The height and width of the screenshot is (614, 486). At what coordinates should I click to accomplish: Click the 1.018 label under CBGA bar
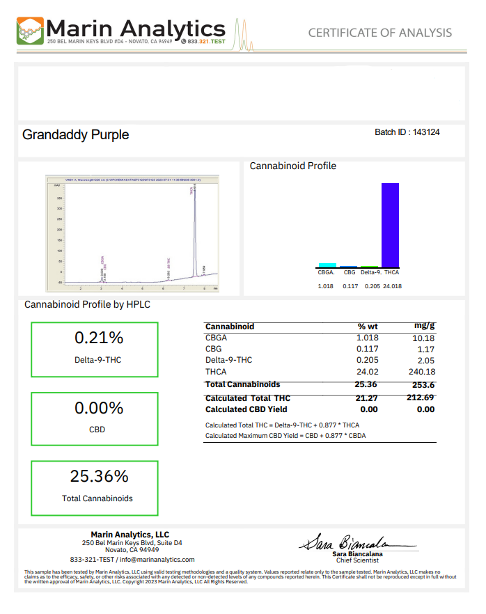click(x=325, y=286)
